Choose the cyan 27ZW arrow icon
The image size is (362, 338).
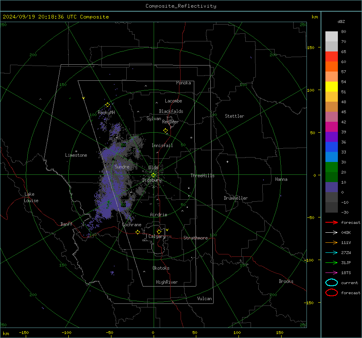[331, 253]
